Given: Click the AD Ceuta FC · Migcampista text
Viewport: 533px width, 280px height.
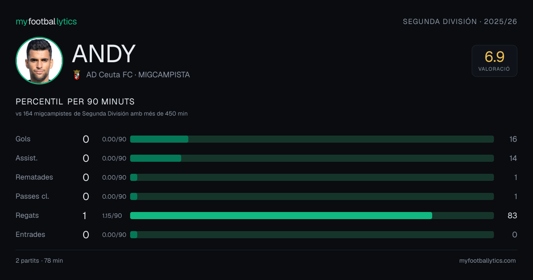Looking at the screenshot, I should 138,75.
